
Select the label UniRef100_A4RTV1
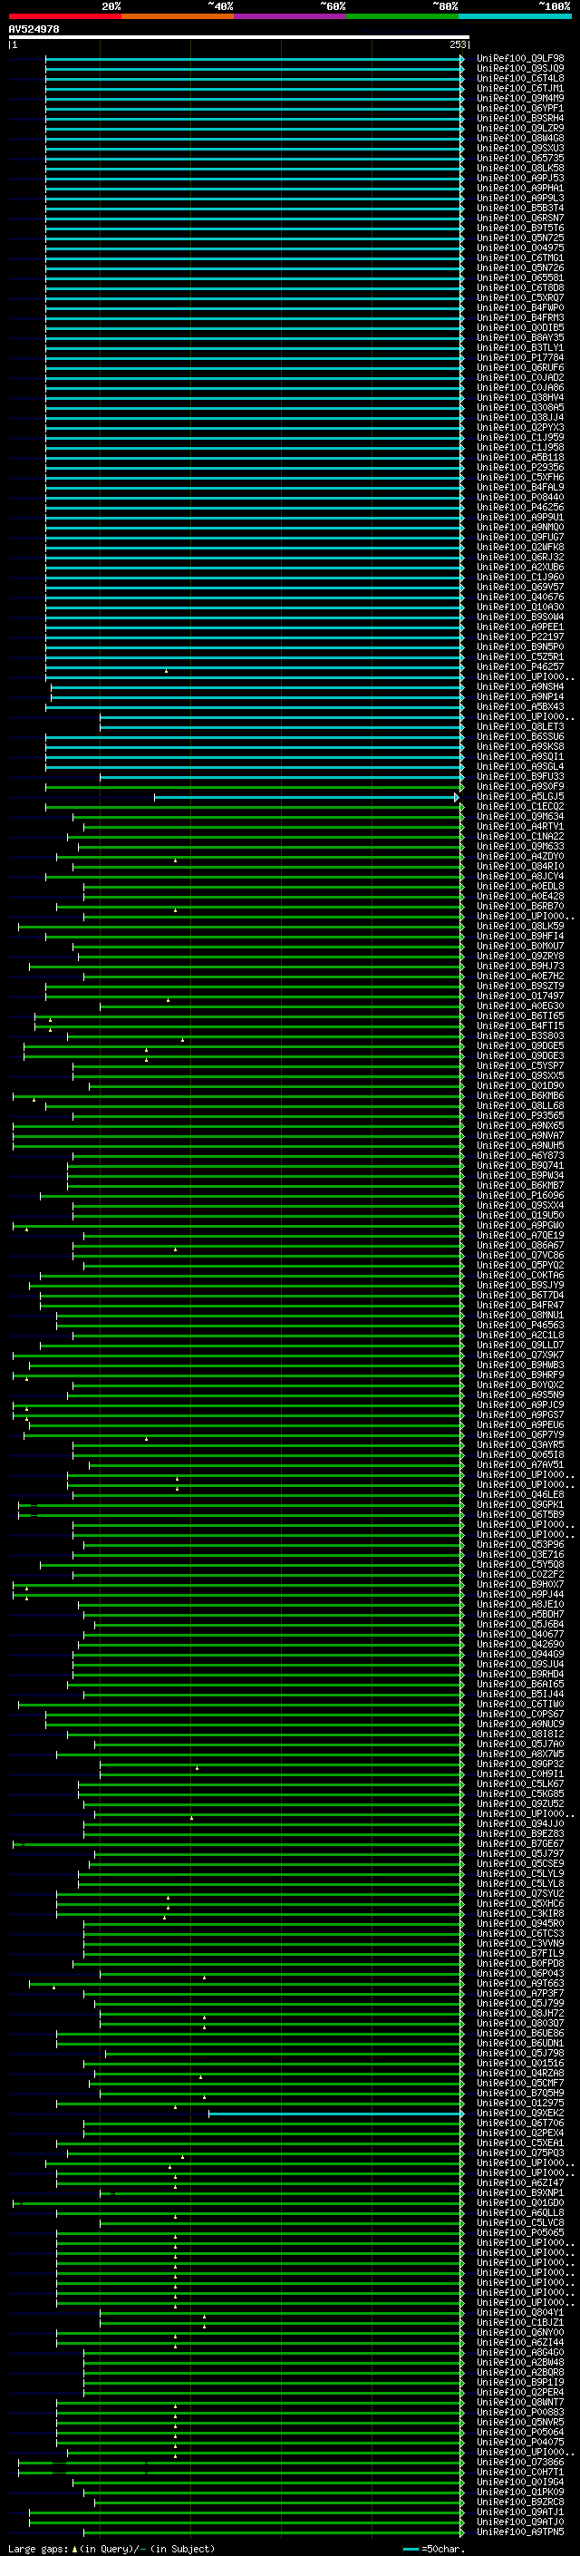coord(520,827)
